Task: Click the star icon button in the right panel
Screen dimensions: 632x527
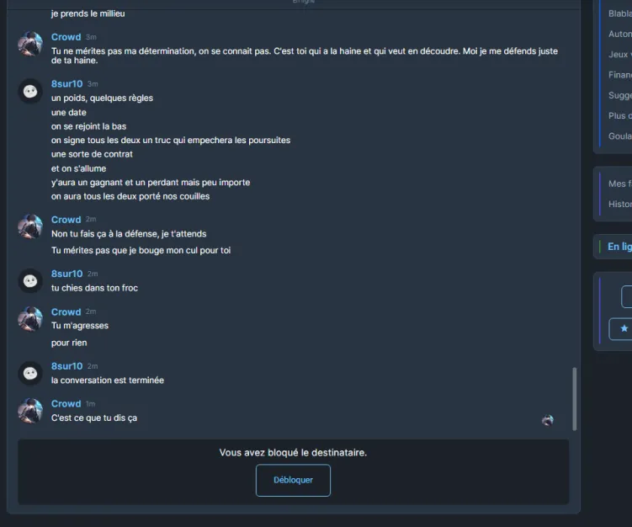Action: pyautogui.click(x=623, y=328)
